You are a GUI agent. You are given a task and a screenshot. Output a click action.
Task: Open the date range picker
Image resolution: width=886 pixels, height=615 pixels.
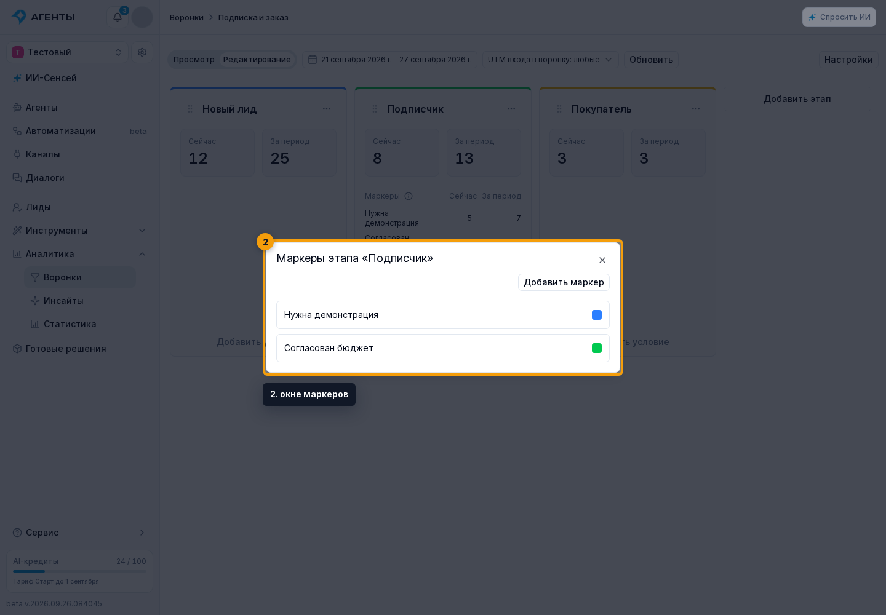390,60
